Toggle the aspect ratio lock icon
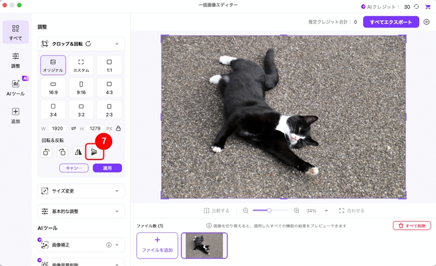Screen dimensions: 436x266 point(118,128)
